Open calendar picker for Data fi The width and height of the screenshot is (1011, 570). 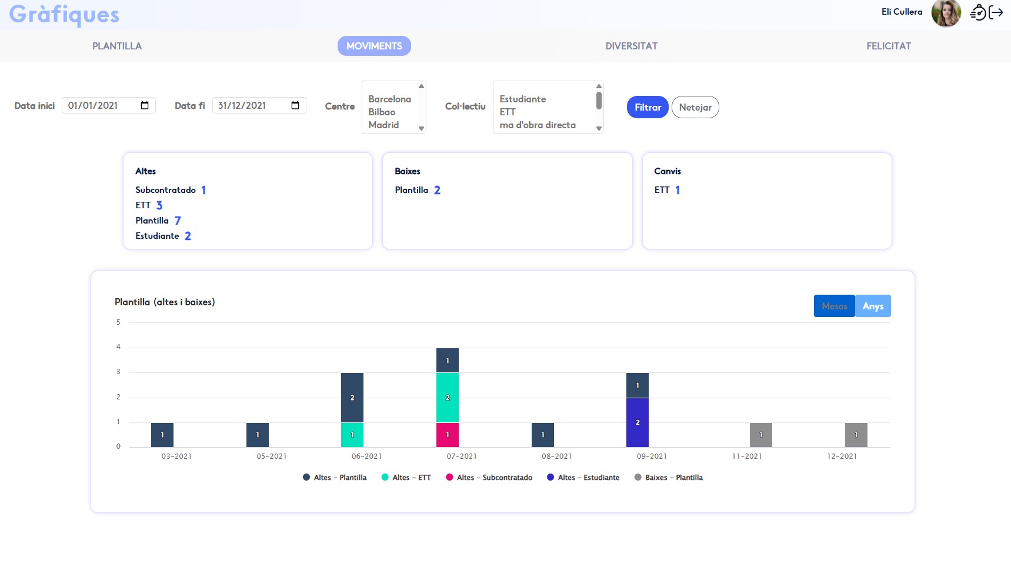(x=295, y=105)
